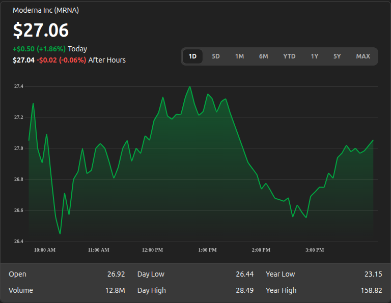Click the 10:00 AM axis label
Image resolution: width=391 pixels, height=303 pixels.
45,250
